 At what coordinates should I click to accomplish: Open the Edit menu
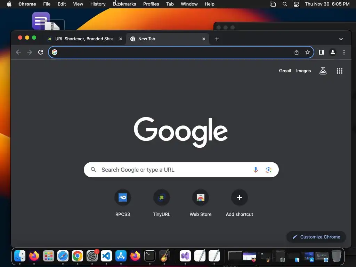[x=62, y=4]
